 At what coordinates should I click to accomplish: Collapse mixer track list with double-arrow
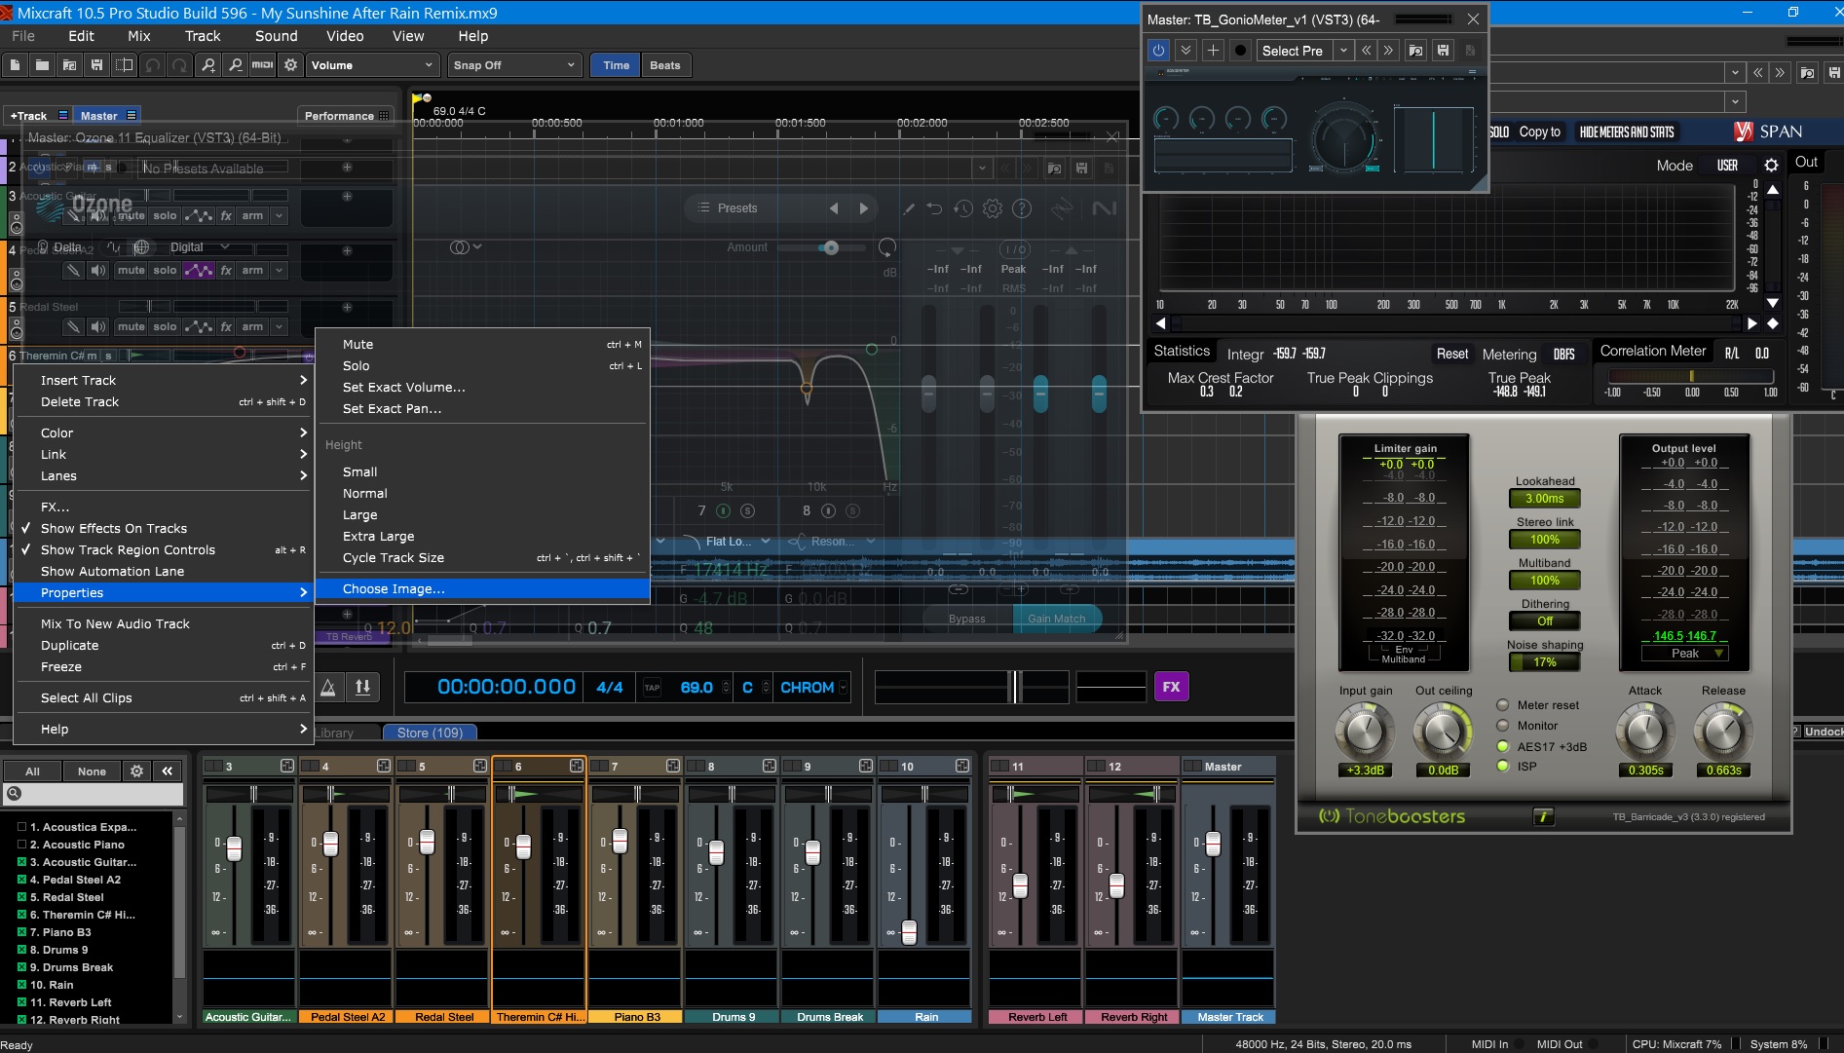(168, 771)
